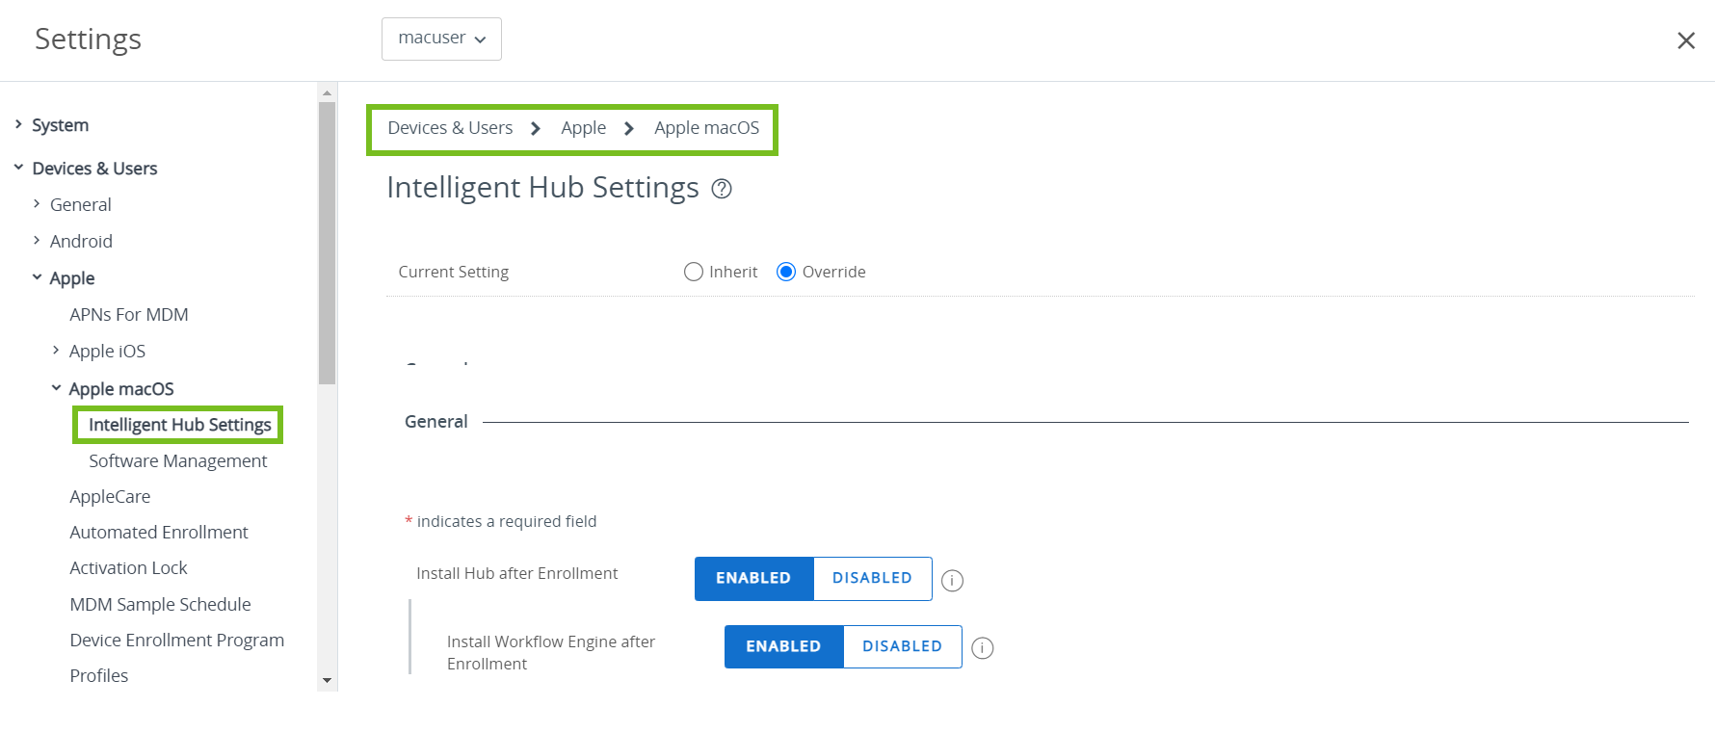The width and height of the screenshot is (1715, 733).
Task: Open Intelligent Hub Settings help icon
Action: pyautogui.click(x=722, y=189)
